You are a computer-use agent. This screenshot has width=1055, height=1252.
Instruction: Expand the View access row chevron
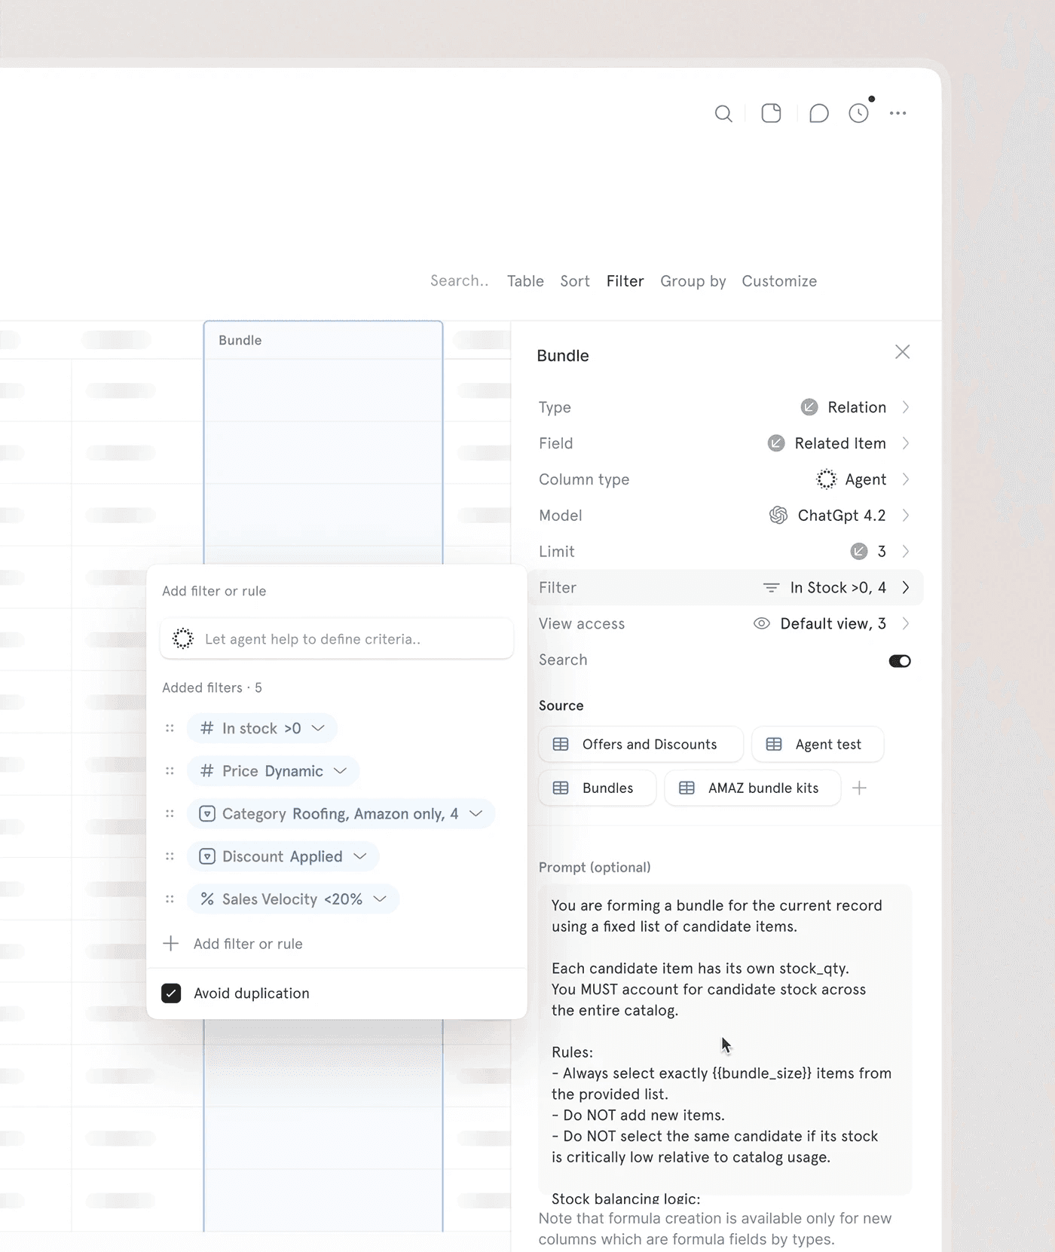pyautogui.click(x=906, y=623)
